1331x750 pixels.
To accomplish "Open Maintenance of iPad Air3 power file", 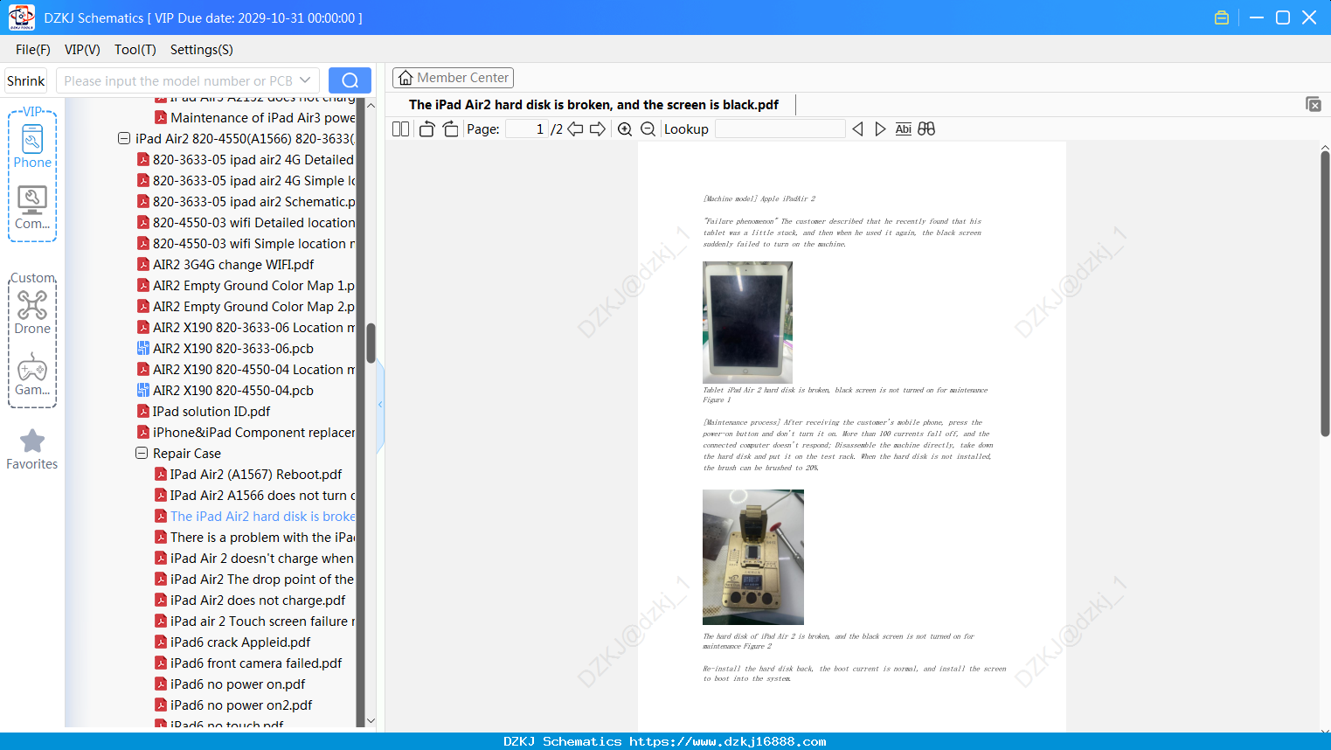I will (x=254, y=118).
